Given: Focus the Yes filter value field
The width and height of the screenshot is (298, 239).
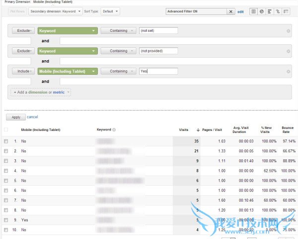Looking at the screenshot, I should pyautogui.click(x=158, y=71).
